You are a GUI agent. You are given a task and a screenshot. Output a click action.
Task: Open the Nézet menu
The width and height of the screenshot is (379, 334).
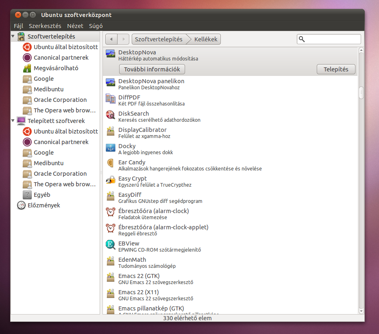pos(75,26)
